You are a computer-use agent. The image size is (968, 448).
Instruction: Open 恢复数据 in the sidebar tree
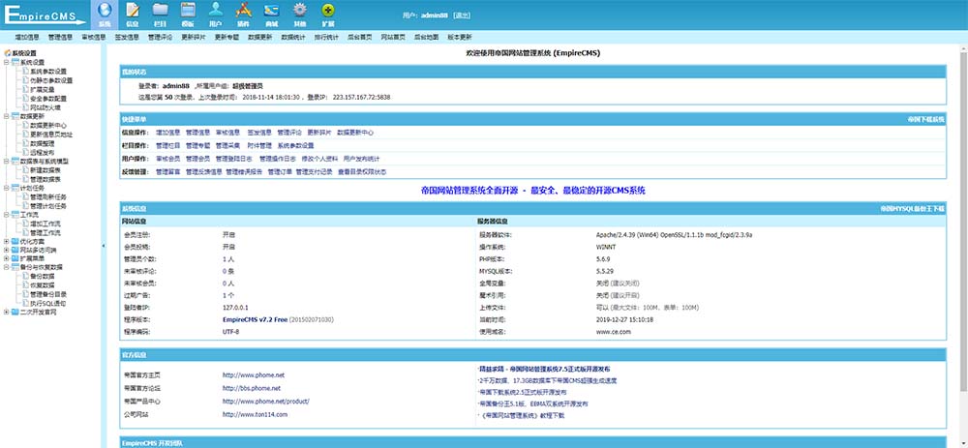pyautogui.click(x=43, y=285)
